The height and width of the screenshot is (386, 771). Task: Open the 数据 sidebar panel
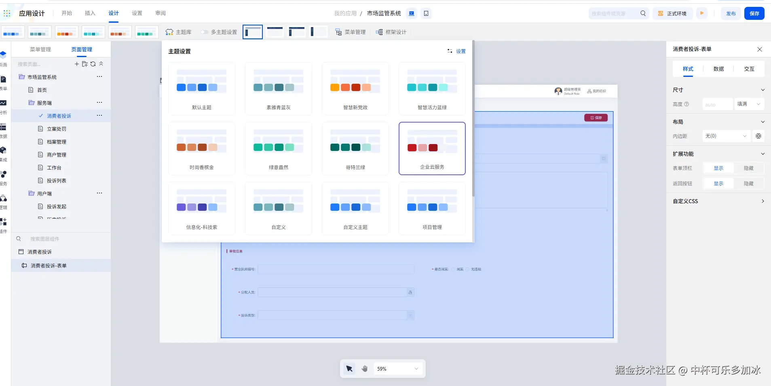3,130
